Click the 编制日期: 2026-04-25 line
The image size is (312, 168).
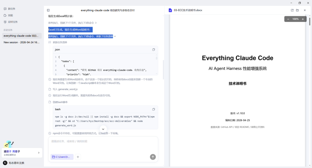pyautogui.click(x=237, y=120)
